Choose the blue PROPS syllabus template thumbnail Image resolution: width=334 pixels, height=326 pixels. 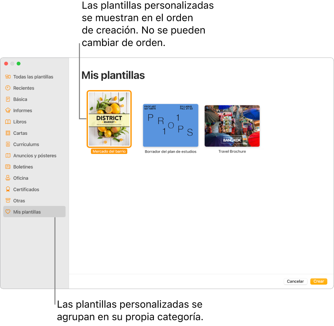[171, 125]
